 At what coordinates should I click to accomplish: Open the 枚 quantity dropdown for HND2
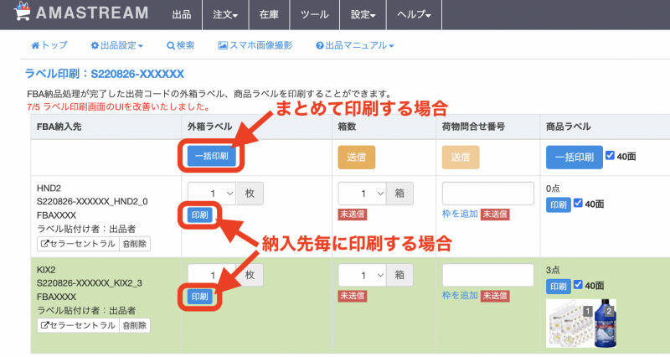pos(212,194)
